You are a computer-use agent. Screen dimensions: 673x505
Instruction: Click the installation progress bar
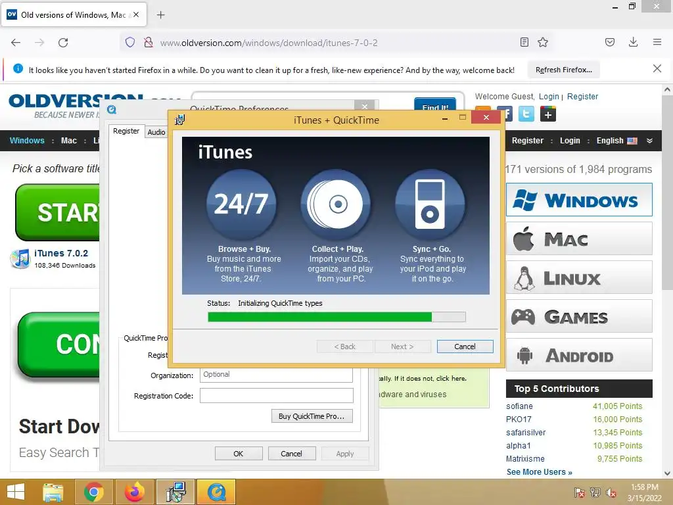tap(336, 317)
